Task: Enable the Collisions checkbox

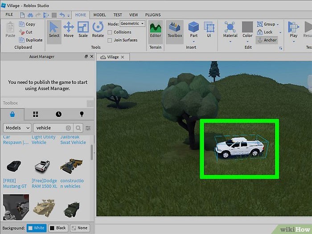Action: (x=110, y=32)
